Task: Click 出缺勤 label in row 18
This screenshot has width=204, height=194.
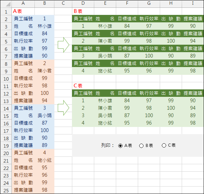Action: pos(23,138)
